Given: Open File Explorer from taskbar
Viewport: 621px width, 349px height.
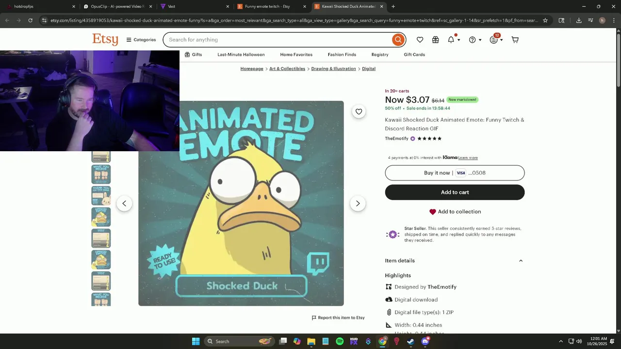Looking at the screenshot, I should [x=311, y=341].
